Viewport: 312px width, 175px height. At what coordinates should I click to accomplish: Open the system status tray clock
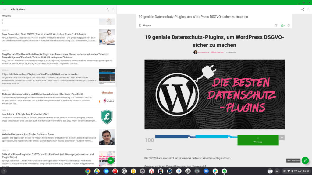[x=302, y=171]
